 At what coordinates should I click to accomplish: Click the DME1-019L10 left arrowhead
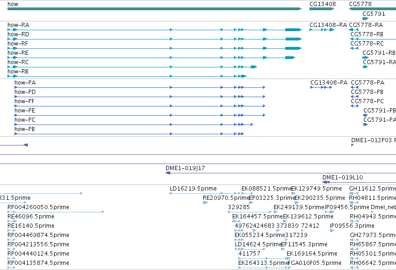point(326,182)
